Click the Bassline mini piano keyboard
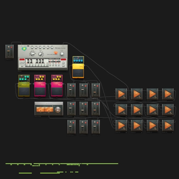The height and width of the screenshot is (179, 179). (37, 63)
